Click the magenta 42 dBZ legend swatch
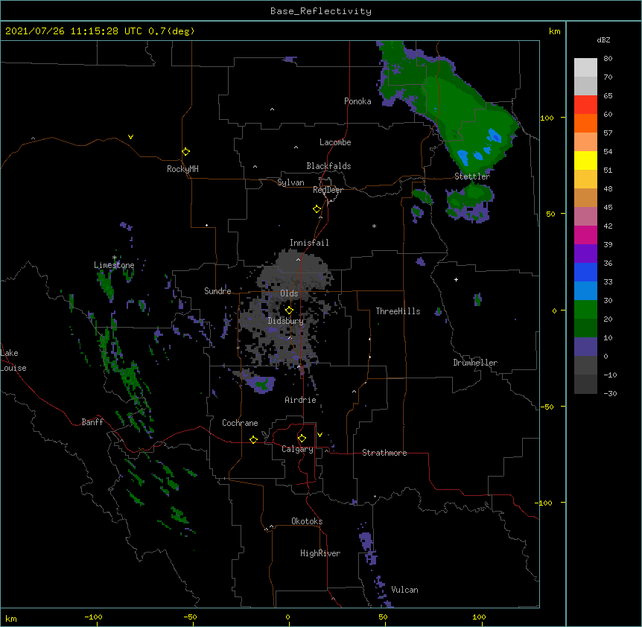 point(585,235)
